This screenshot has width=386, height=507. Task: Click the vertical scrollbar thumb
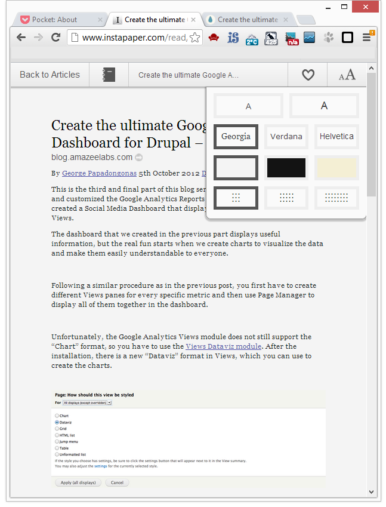click(372, 134)
